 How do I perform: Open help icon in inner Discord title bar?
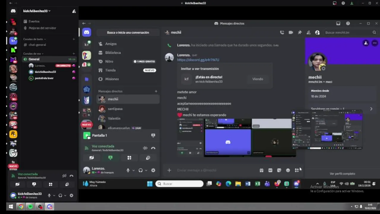(348, 23)
